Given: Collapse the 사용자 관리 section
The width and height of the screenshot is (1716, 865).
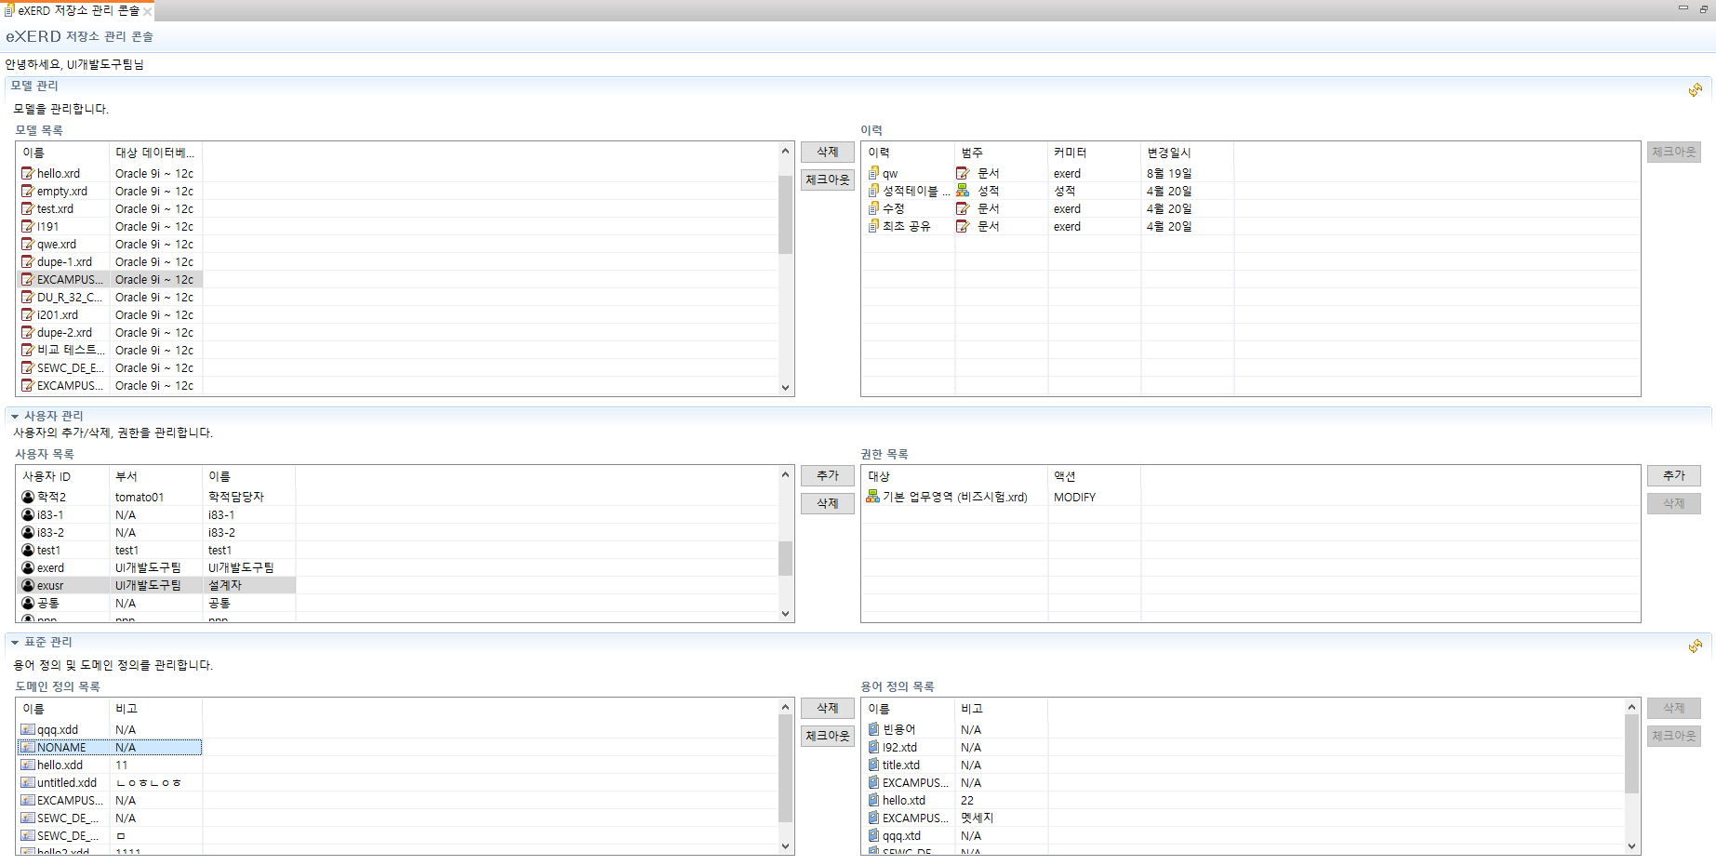Looking at the screenshot, I should (x=15, y=416).
